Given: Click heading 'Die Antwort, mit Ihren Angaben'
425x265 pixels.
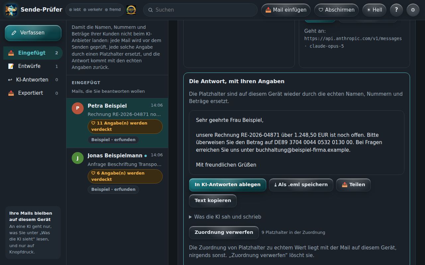Looking at the screenshot, I should [237, 81].
